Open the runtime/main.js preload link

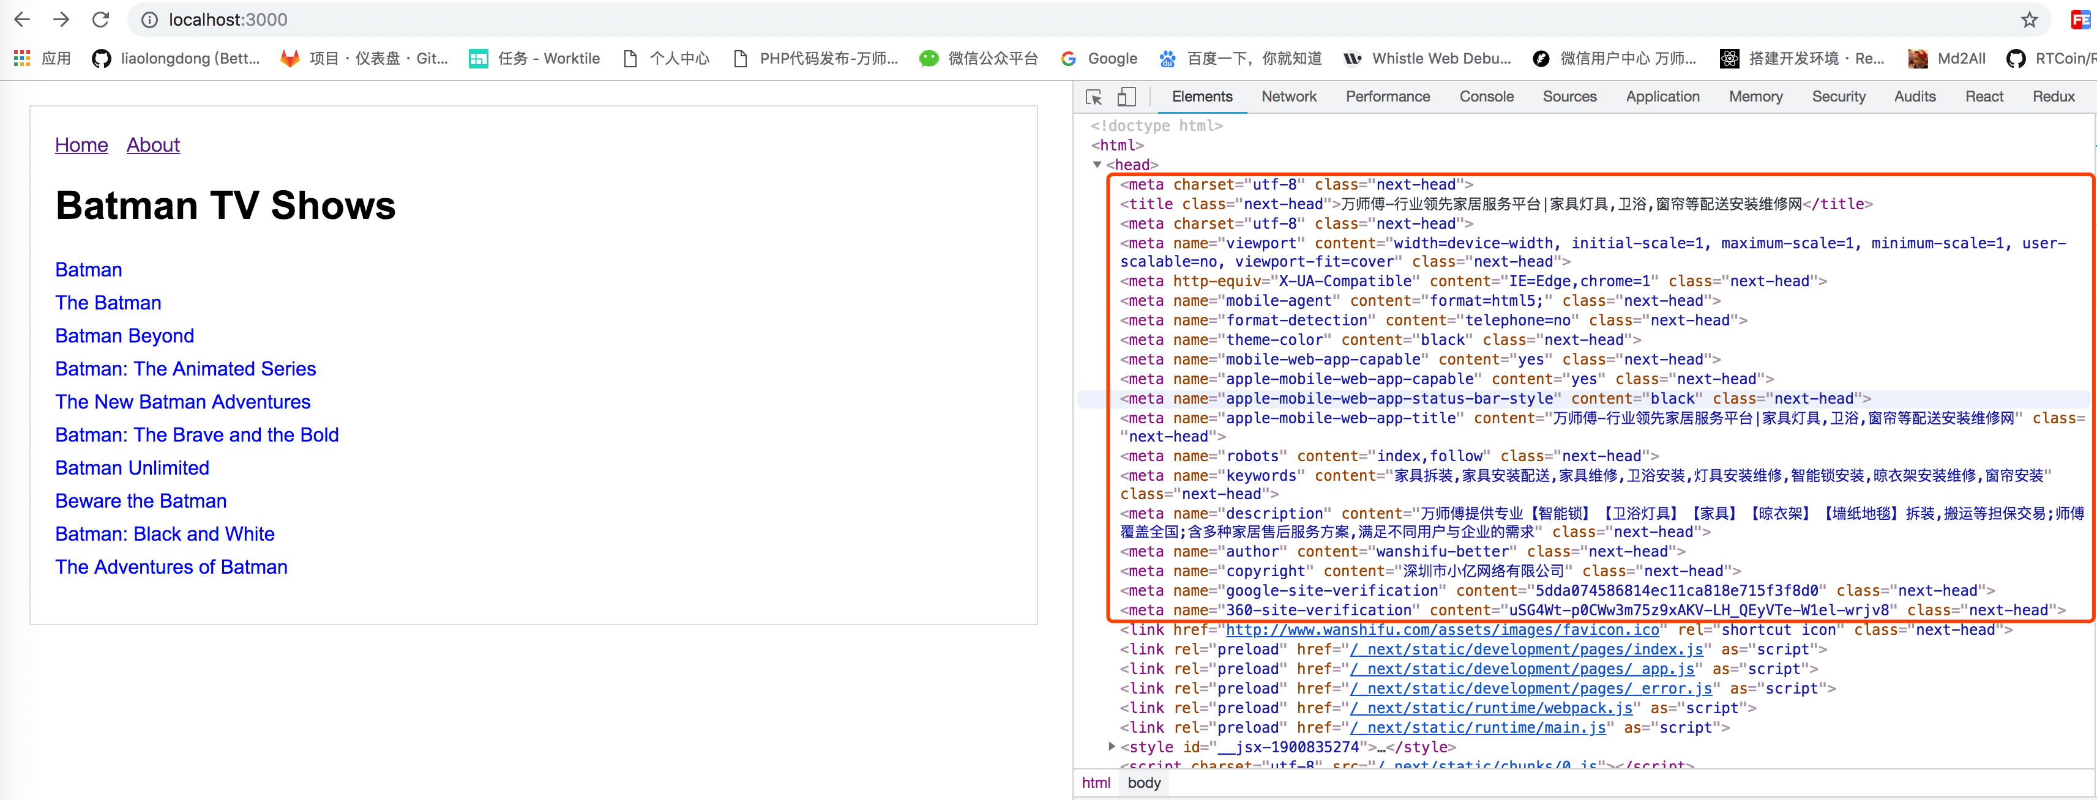(x=1478, y=728)
